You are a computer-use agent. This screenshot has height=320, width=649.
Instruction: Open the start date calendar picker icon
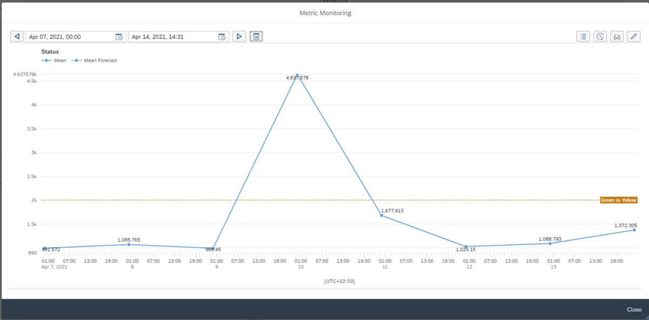(119, 36)
